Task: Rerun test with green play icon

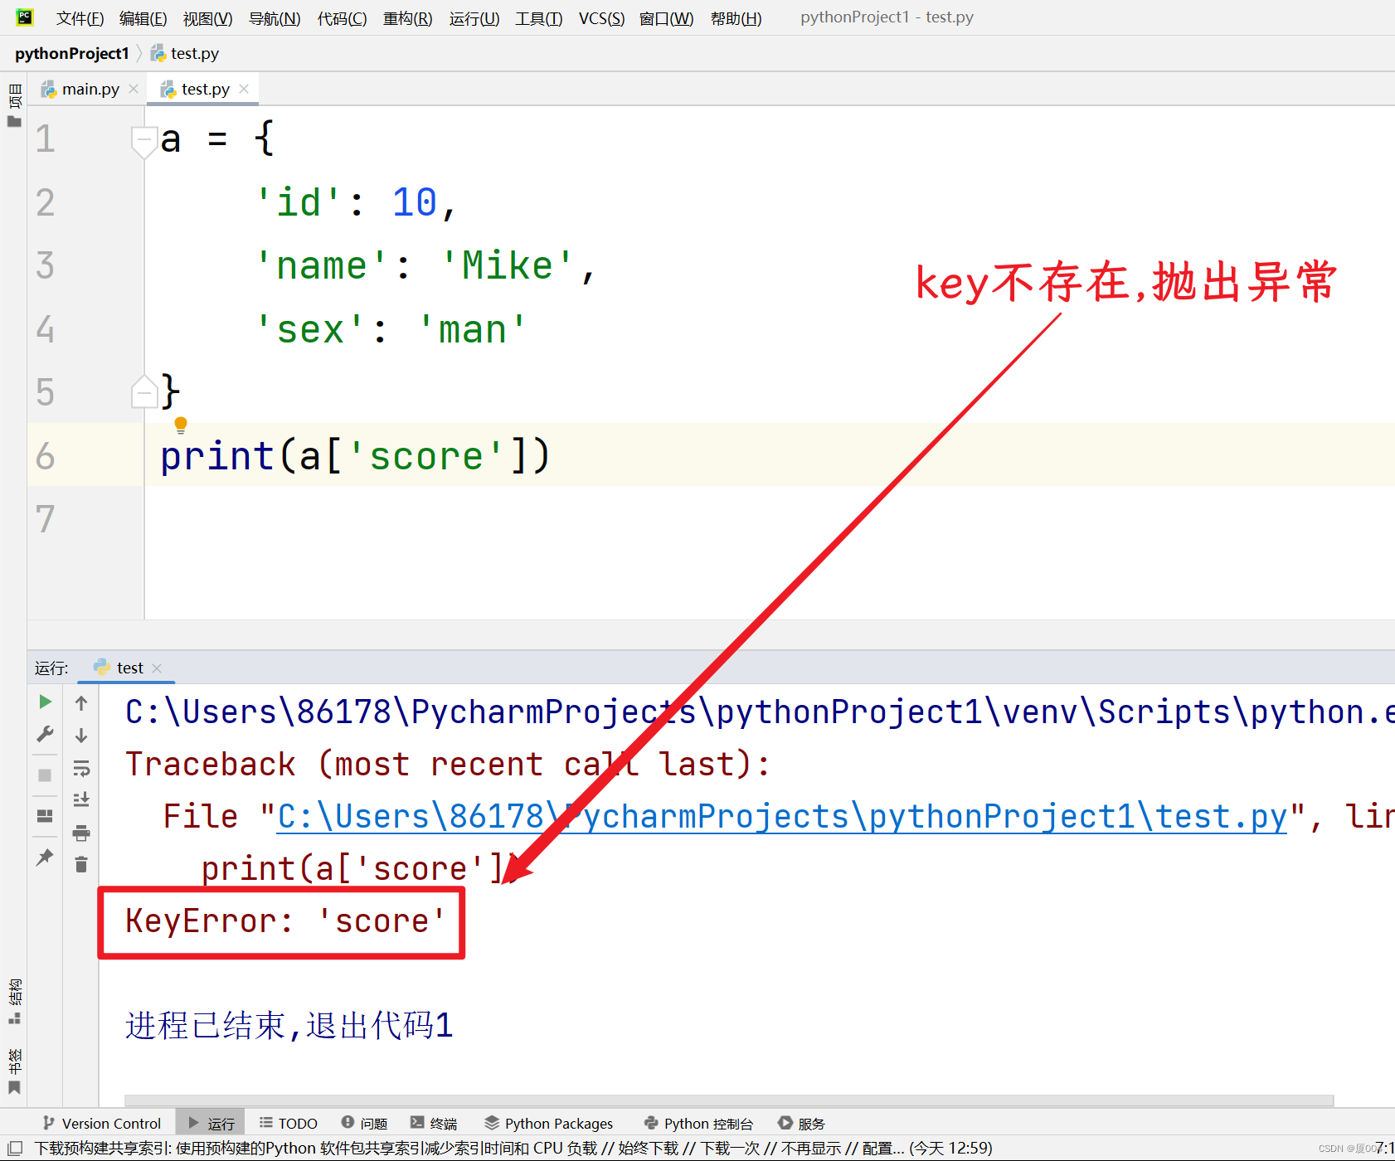Action: coord(46,702)
